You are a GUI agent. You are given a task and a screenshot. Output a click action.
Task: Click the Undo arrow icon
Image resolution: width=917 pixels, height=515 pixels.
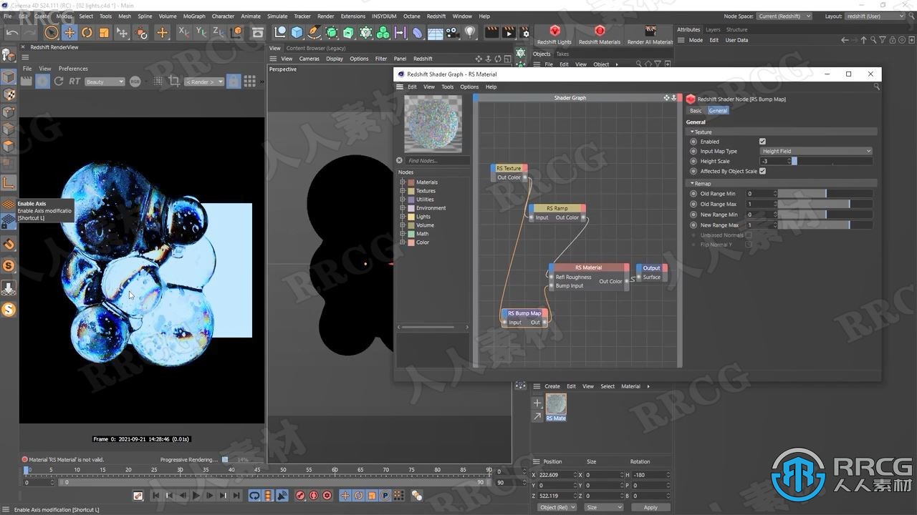(x=11, y=32)
